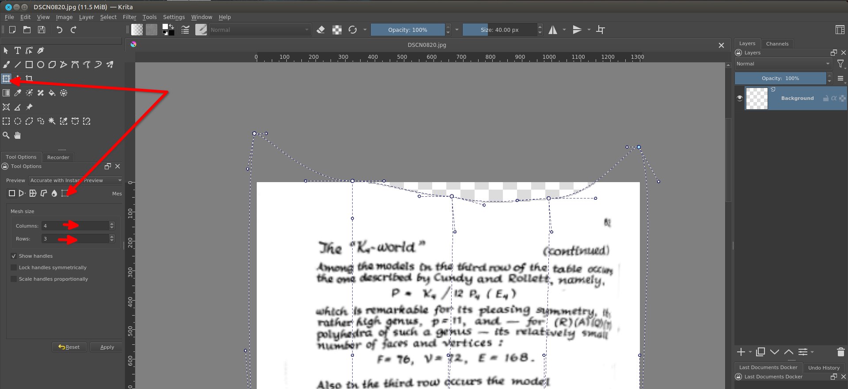Switch to the Channels tab
The height and width of the screenshot is (389, 848).
point(777,43)
